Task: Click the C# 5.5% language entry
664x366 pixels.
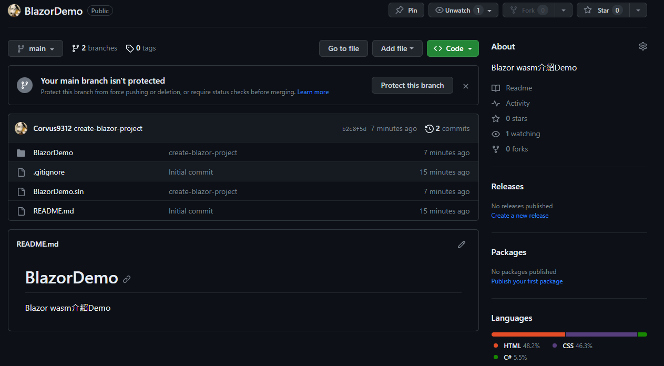Action: (510, 358)
